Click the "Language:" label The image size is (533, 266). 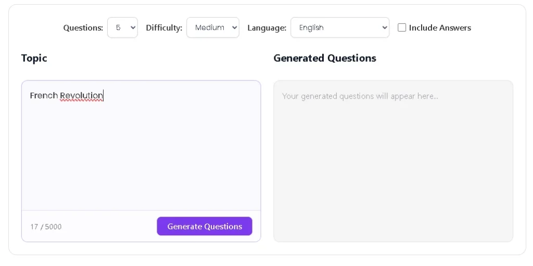coord(266,28)
